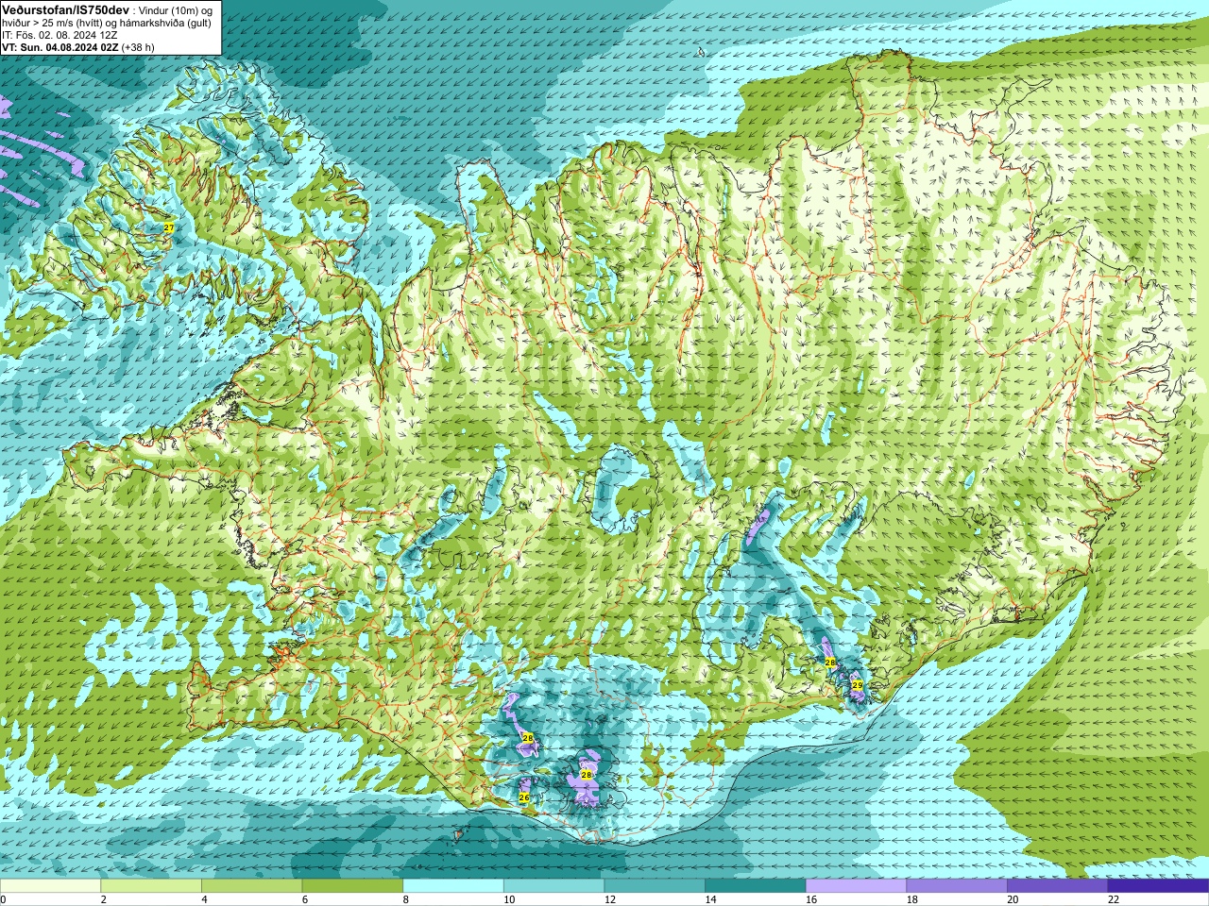Click the scale value 8
The height and width of the screenshot is (906, 1209).
click(x=406, y=899)
